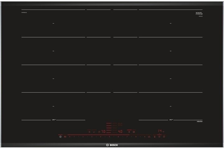Screen dimensions: 224x148
Task: Tap the induction label on the right
Action: pyautogui.click(x=199, y=122)
